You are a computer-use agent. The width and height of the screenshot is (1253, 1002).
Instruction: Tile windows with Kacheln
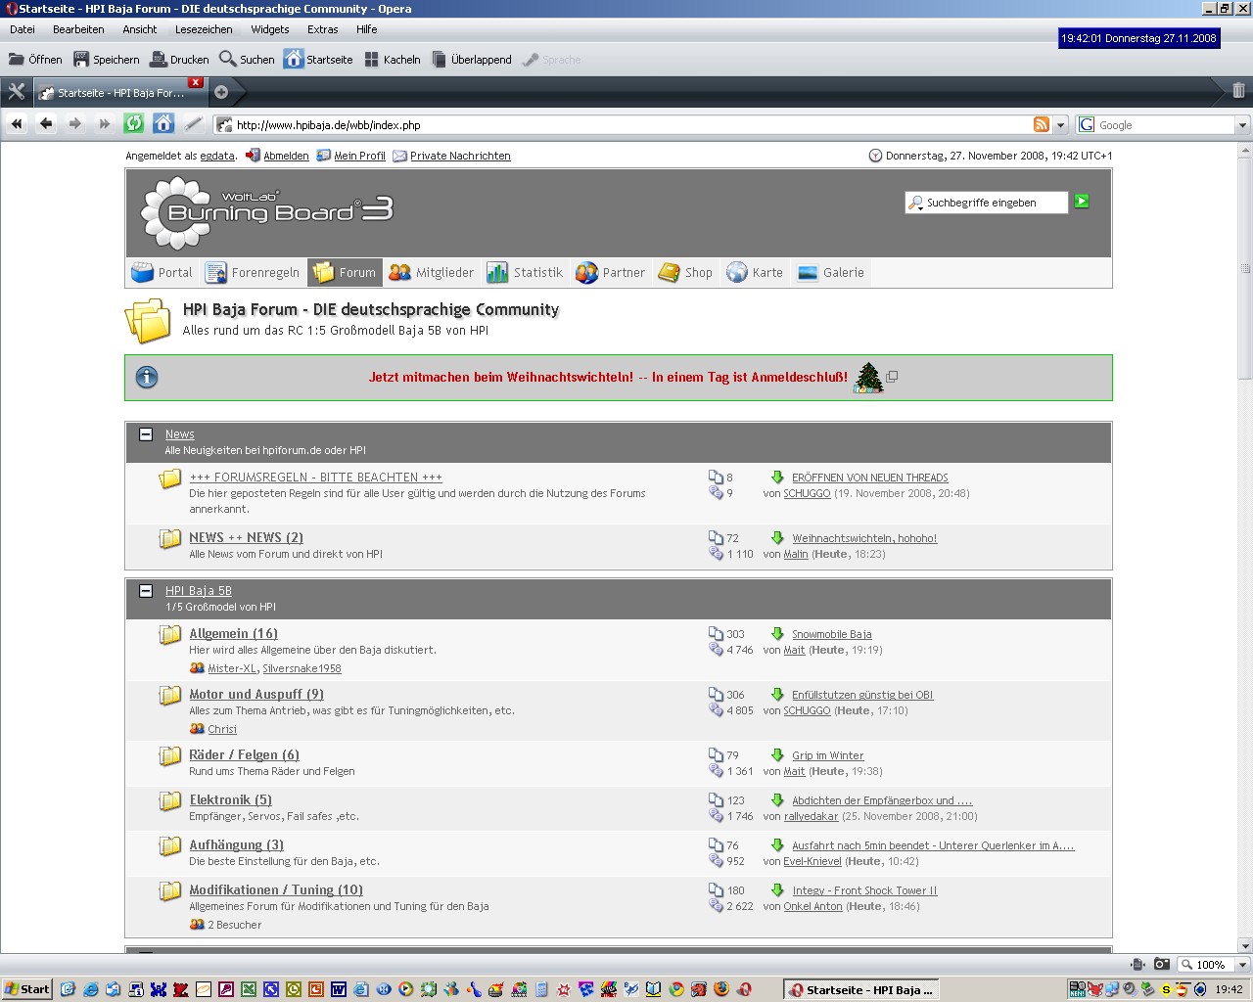pos(393,60)
